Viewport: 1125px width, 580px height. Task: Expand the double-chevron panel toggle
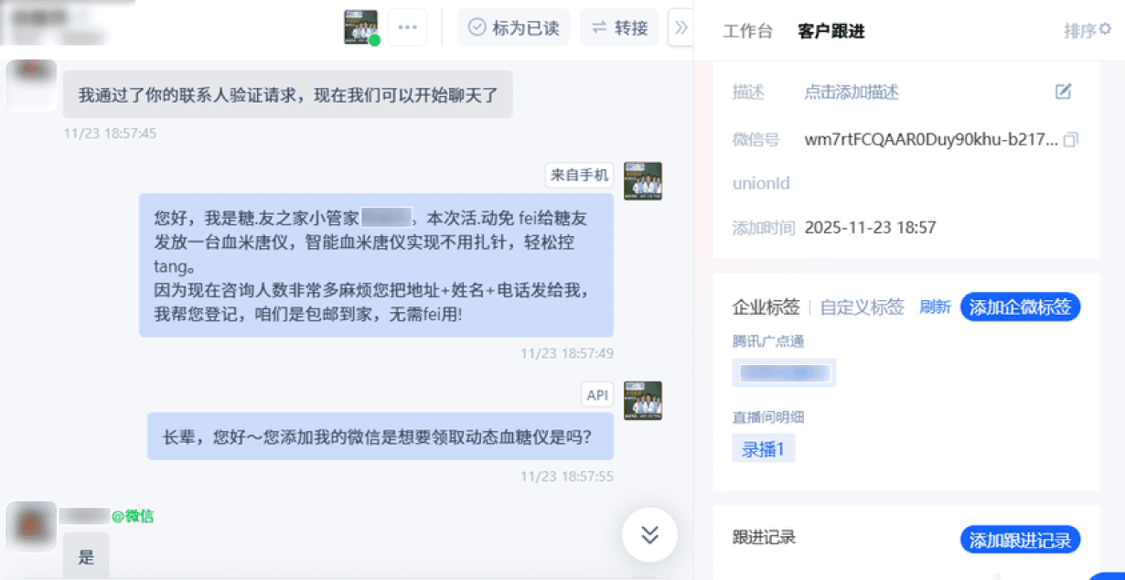(680, 27)
